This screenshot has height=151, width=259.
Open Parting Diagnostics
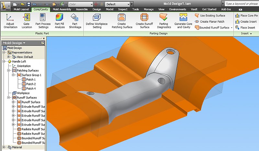(164, 21)
